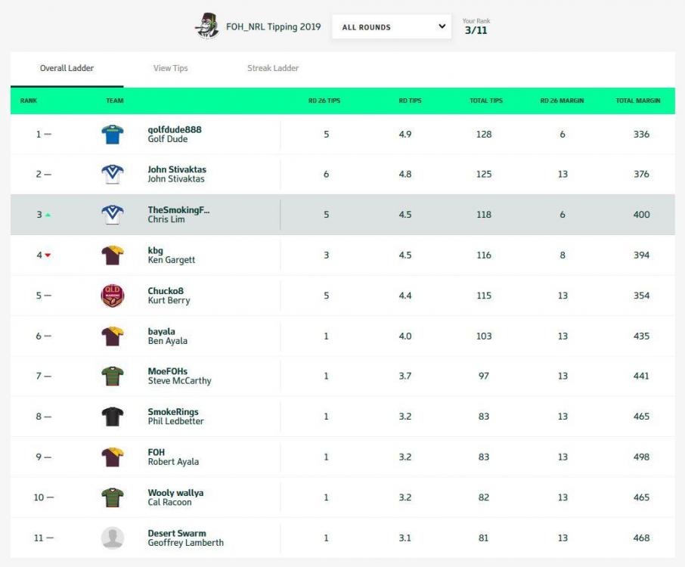The image size is (685, 567).
Task: Click the green up arrow beside rank 3
Action: click(48, 215)
